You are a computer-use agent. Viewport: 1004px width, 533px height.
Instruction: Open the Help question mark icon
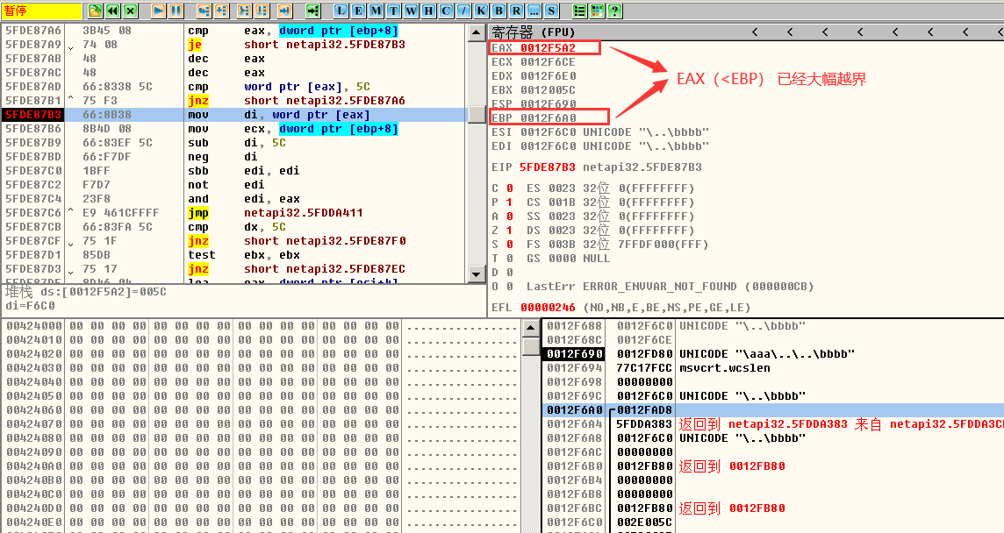click(614, 11)
